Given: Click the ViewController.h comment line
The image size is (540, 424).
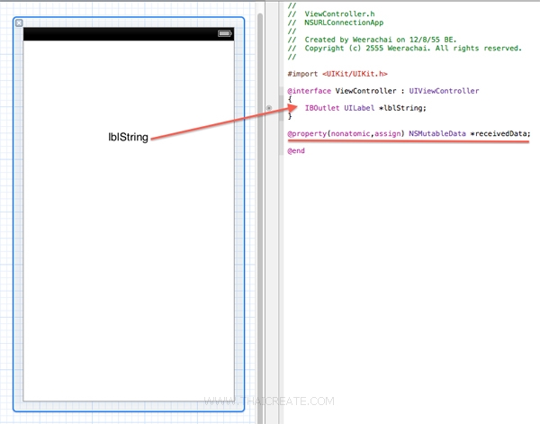Looking at the screenshot, I should pyautogui.click(x=331, y=14).
